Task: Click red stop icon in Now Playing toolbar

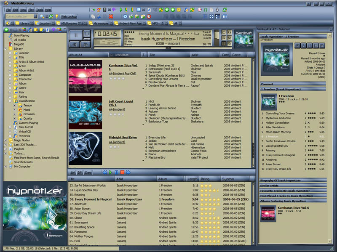Action: coord(122,172)
